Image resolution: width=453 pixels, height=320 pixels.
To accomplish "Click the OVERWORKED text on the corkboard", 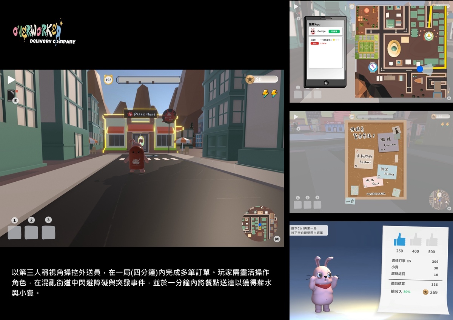I will pos(376,194).
